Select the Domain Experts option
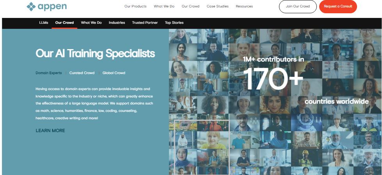The width and height of the screenshot is (382, 175). tap(49, 73)
